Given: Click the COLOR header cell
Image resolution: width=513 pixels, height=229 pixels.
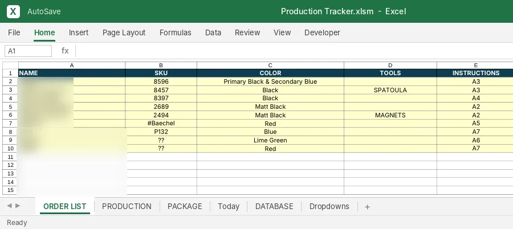Looking at the screenshot, I should 270,73.
